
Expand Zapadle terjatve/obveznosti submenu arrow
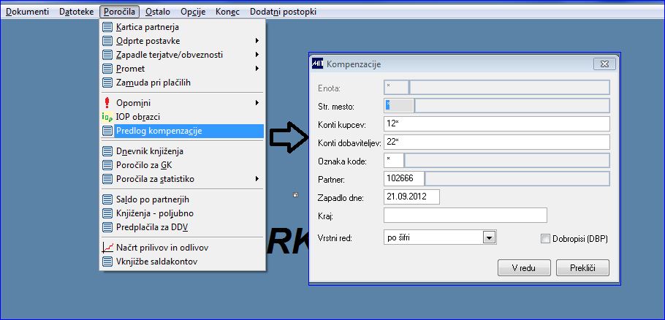point(257,55)
